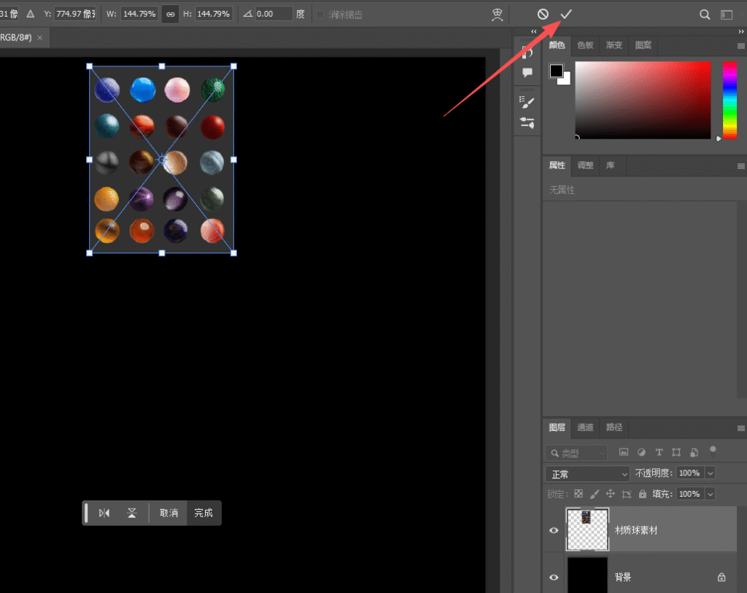Screen dimensions: 747x593
Task: Flip horizontally from the floating transform bar
Action: [104, 513]
